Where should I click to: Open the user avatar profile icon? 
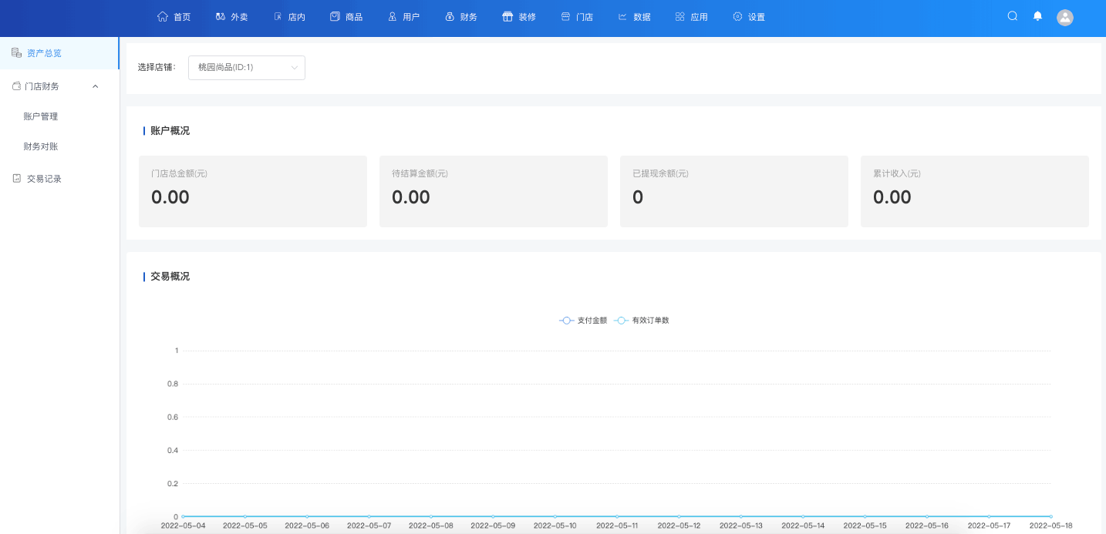point(1065,17)
